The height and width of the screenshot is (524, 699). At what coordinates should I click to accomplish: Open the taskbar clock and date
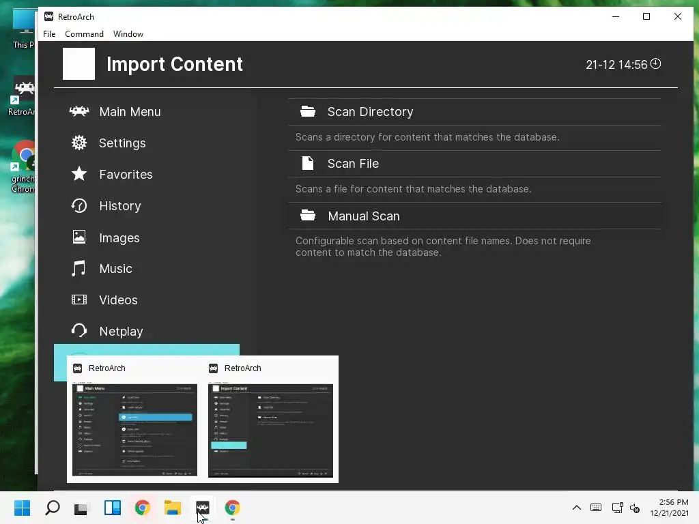[669, 508]
